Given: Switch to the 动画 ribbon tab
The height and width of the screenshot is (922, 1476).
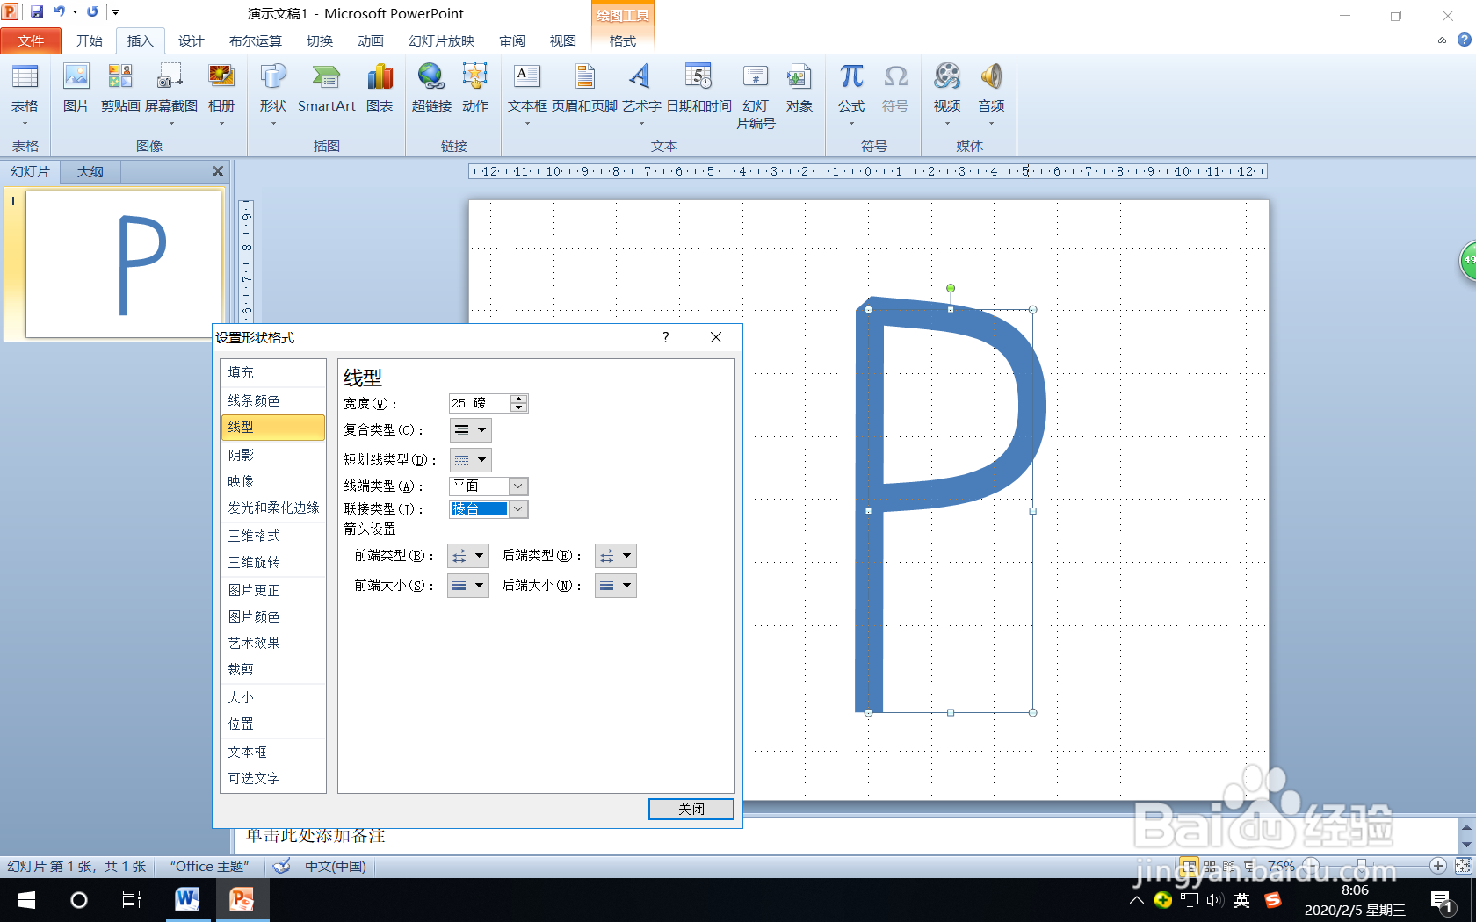Looking at the screenshot, I should tap(371, 40).
